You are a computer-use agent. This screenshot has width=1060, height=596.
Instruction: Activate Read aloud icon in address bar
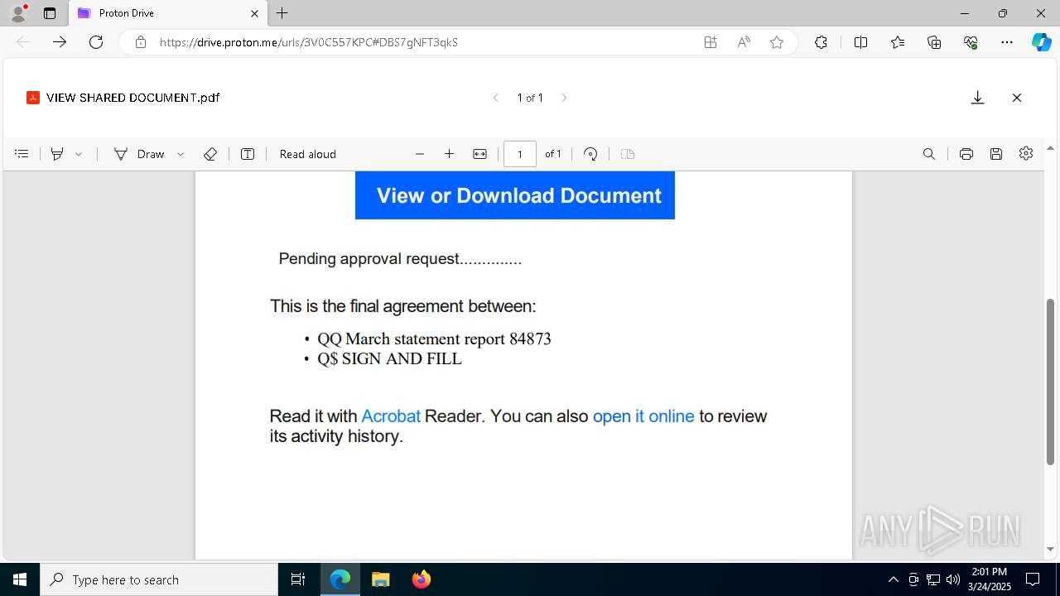(x=744, y=42)
